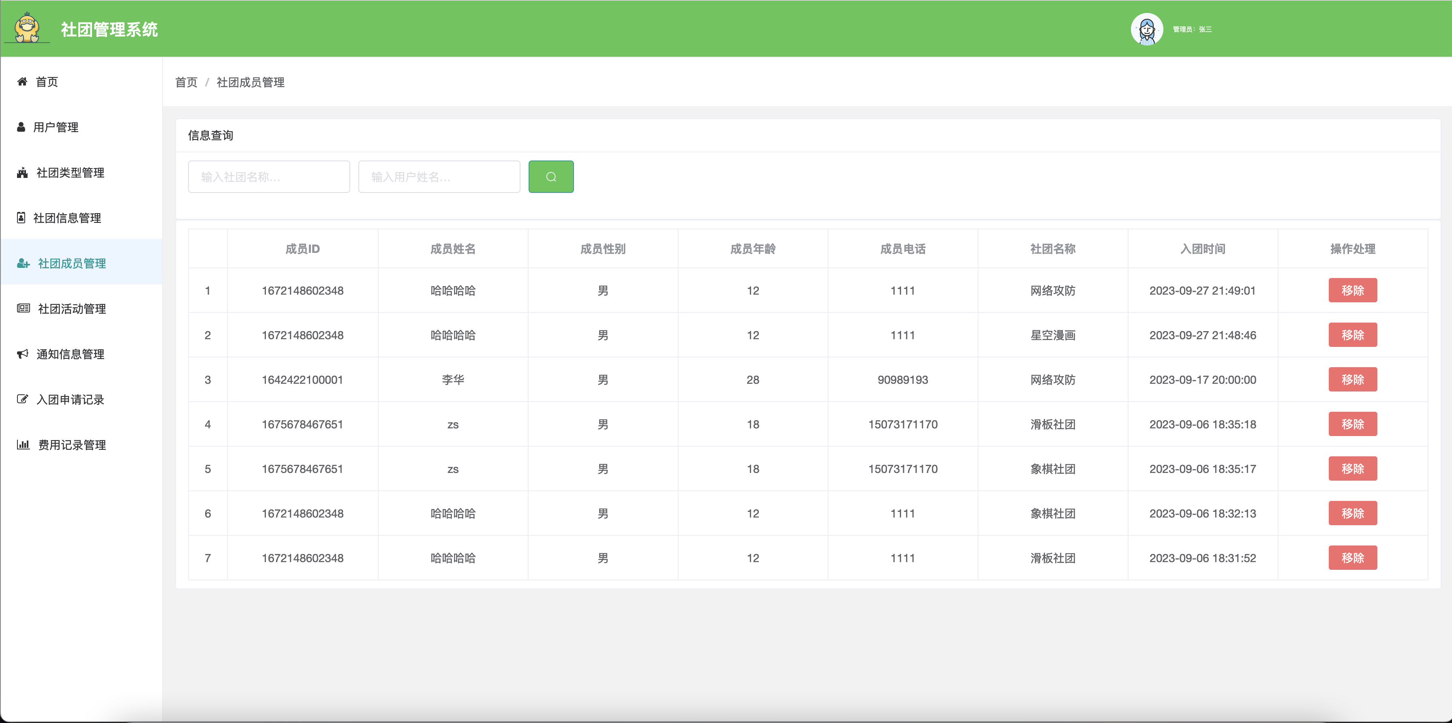Open 用户管理 menu item
The width and height of the screenshot is (1452, 723).
pyautogui.click(x=81, y=127)
